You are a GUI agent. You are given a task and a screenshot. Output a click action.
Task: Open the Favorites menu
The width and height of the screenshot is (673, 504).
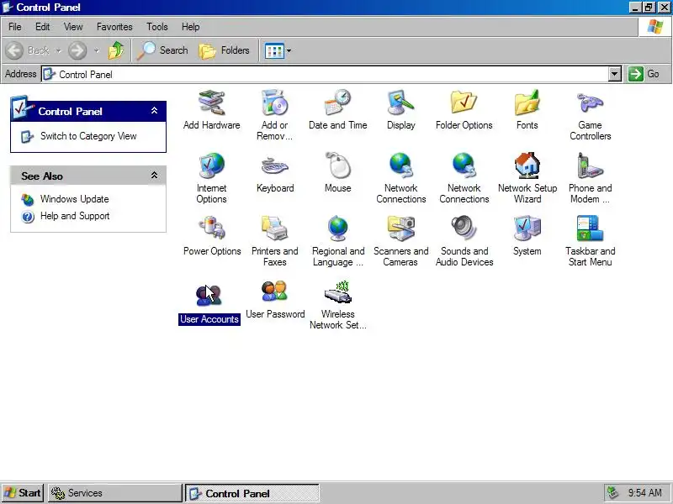point(114,27)
